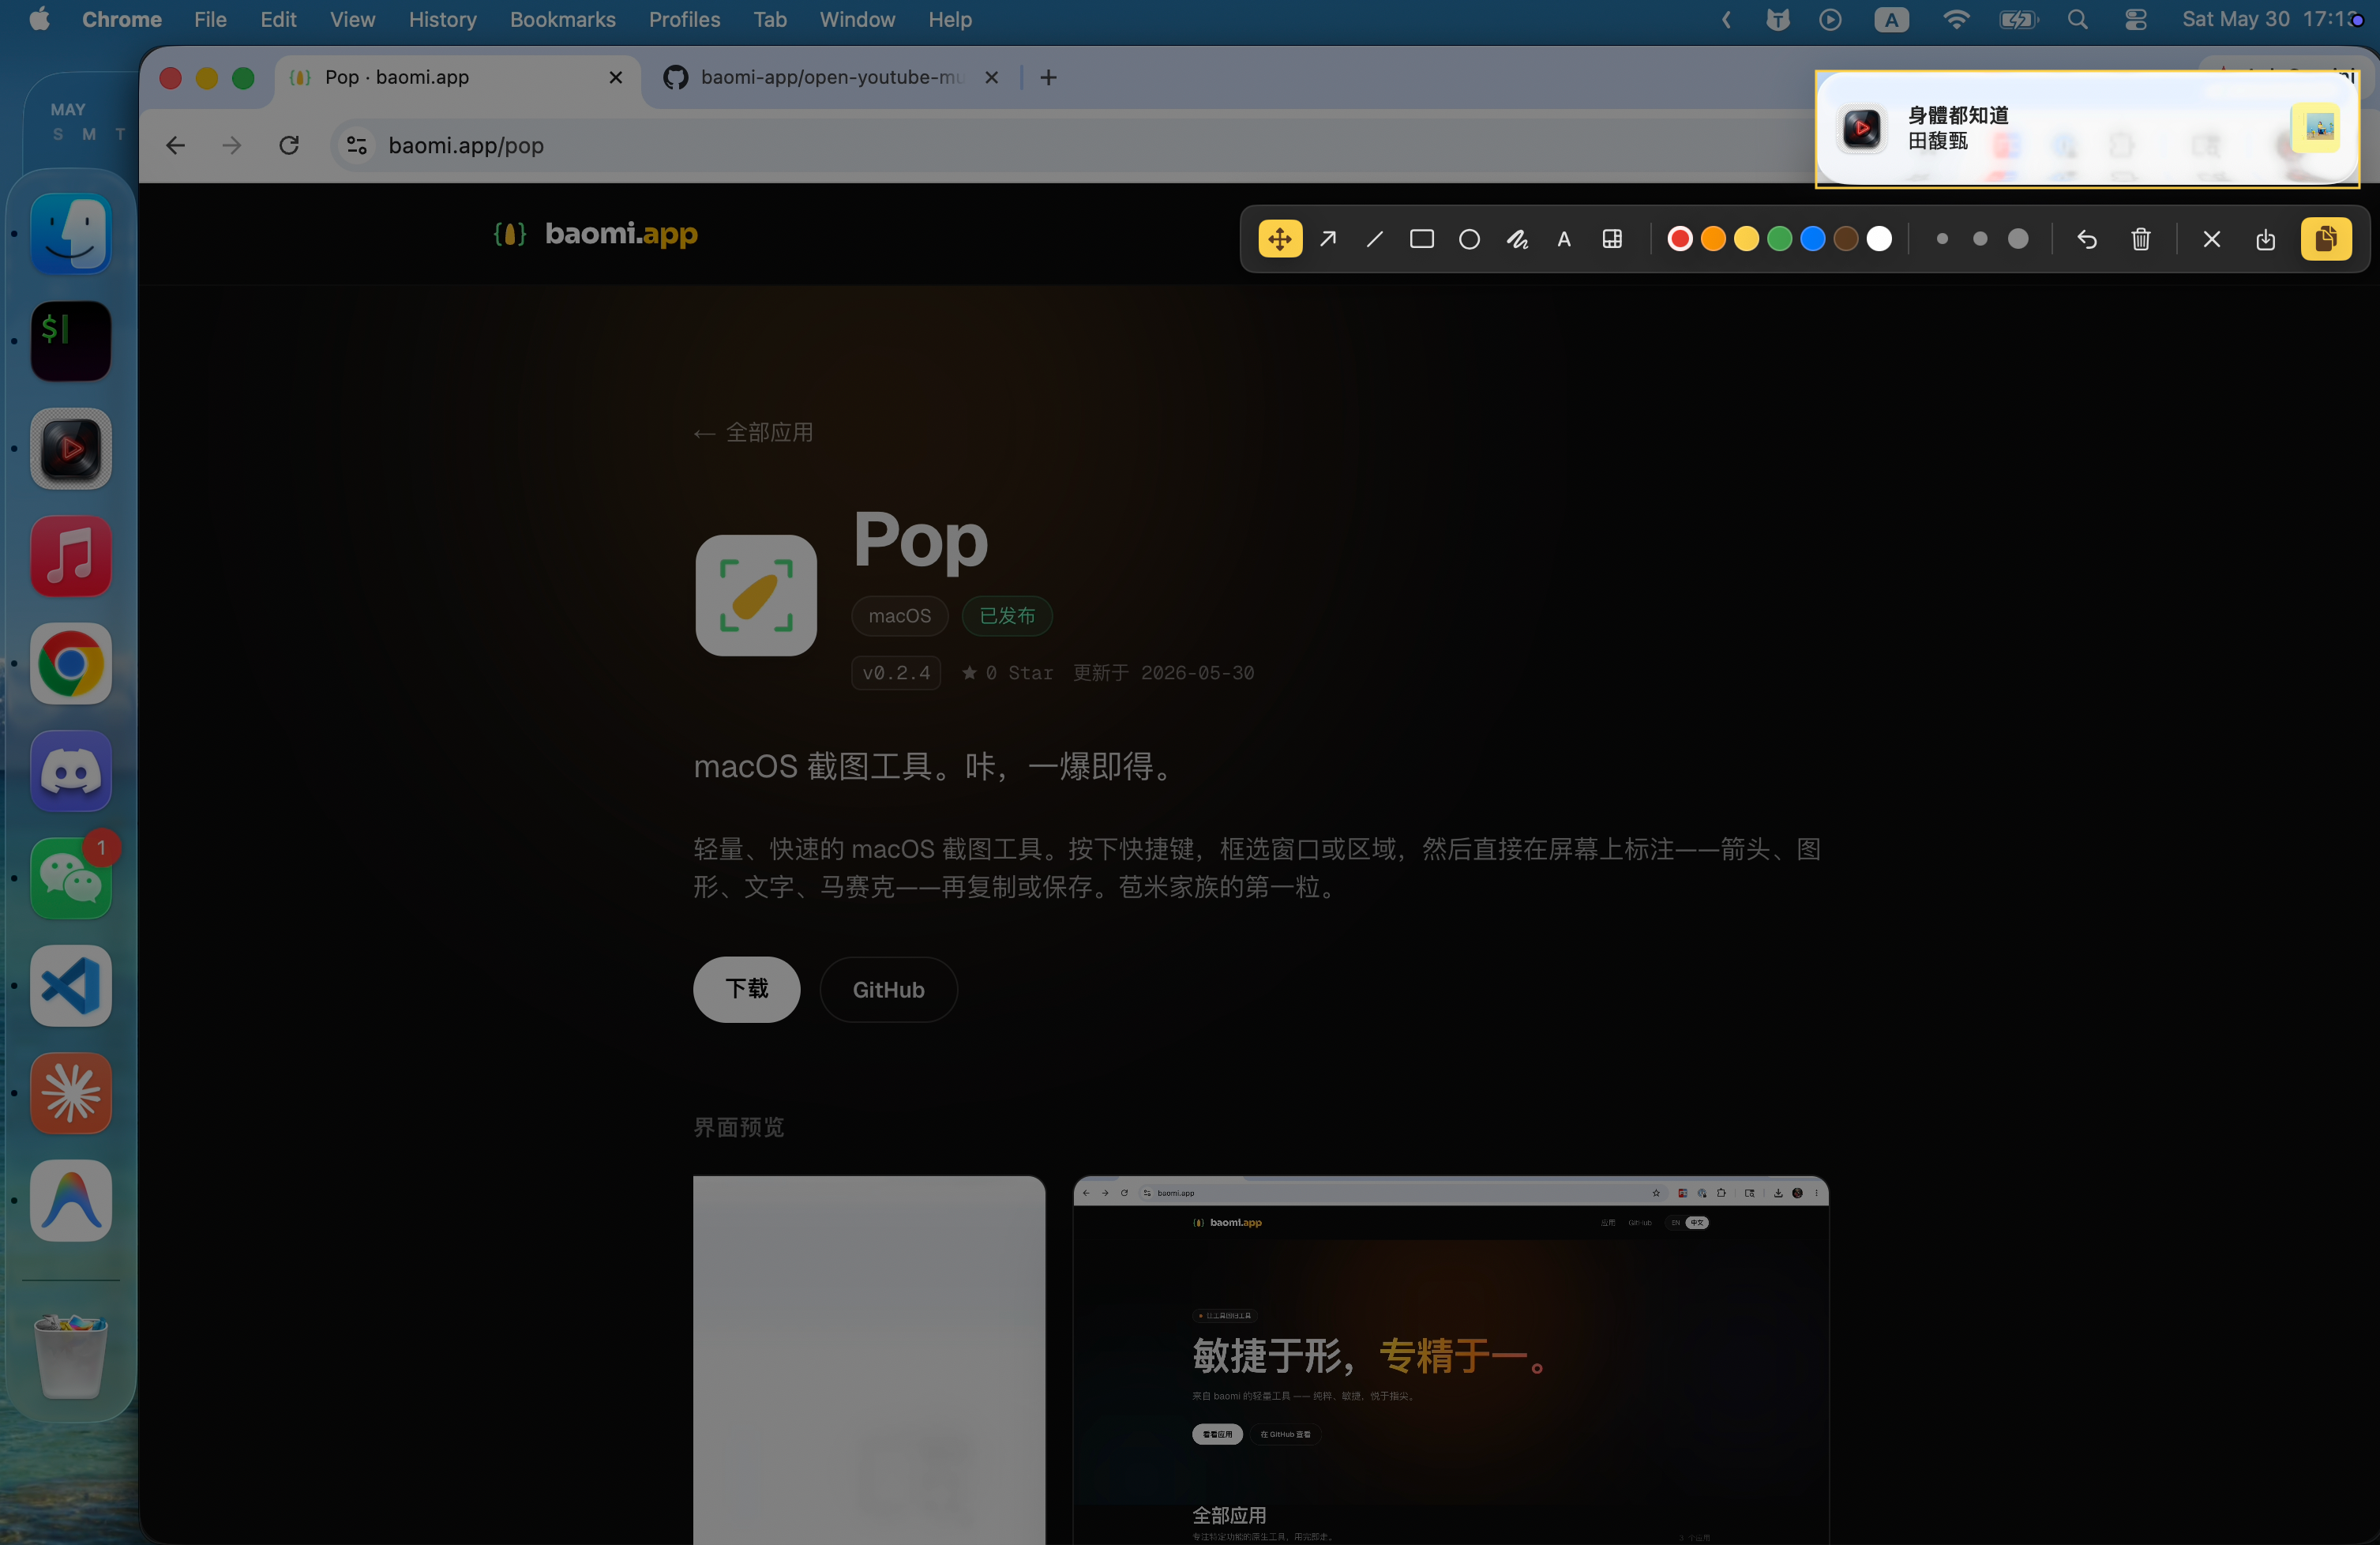Open Spotlight search in menu bar

pyautogui.click(x=2078, y=20)
